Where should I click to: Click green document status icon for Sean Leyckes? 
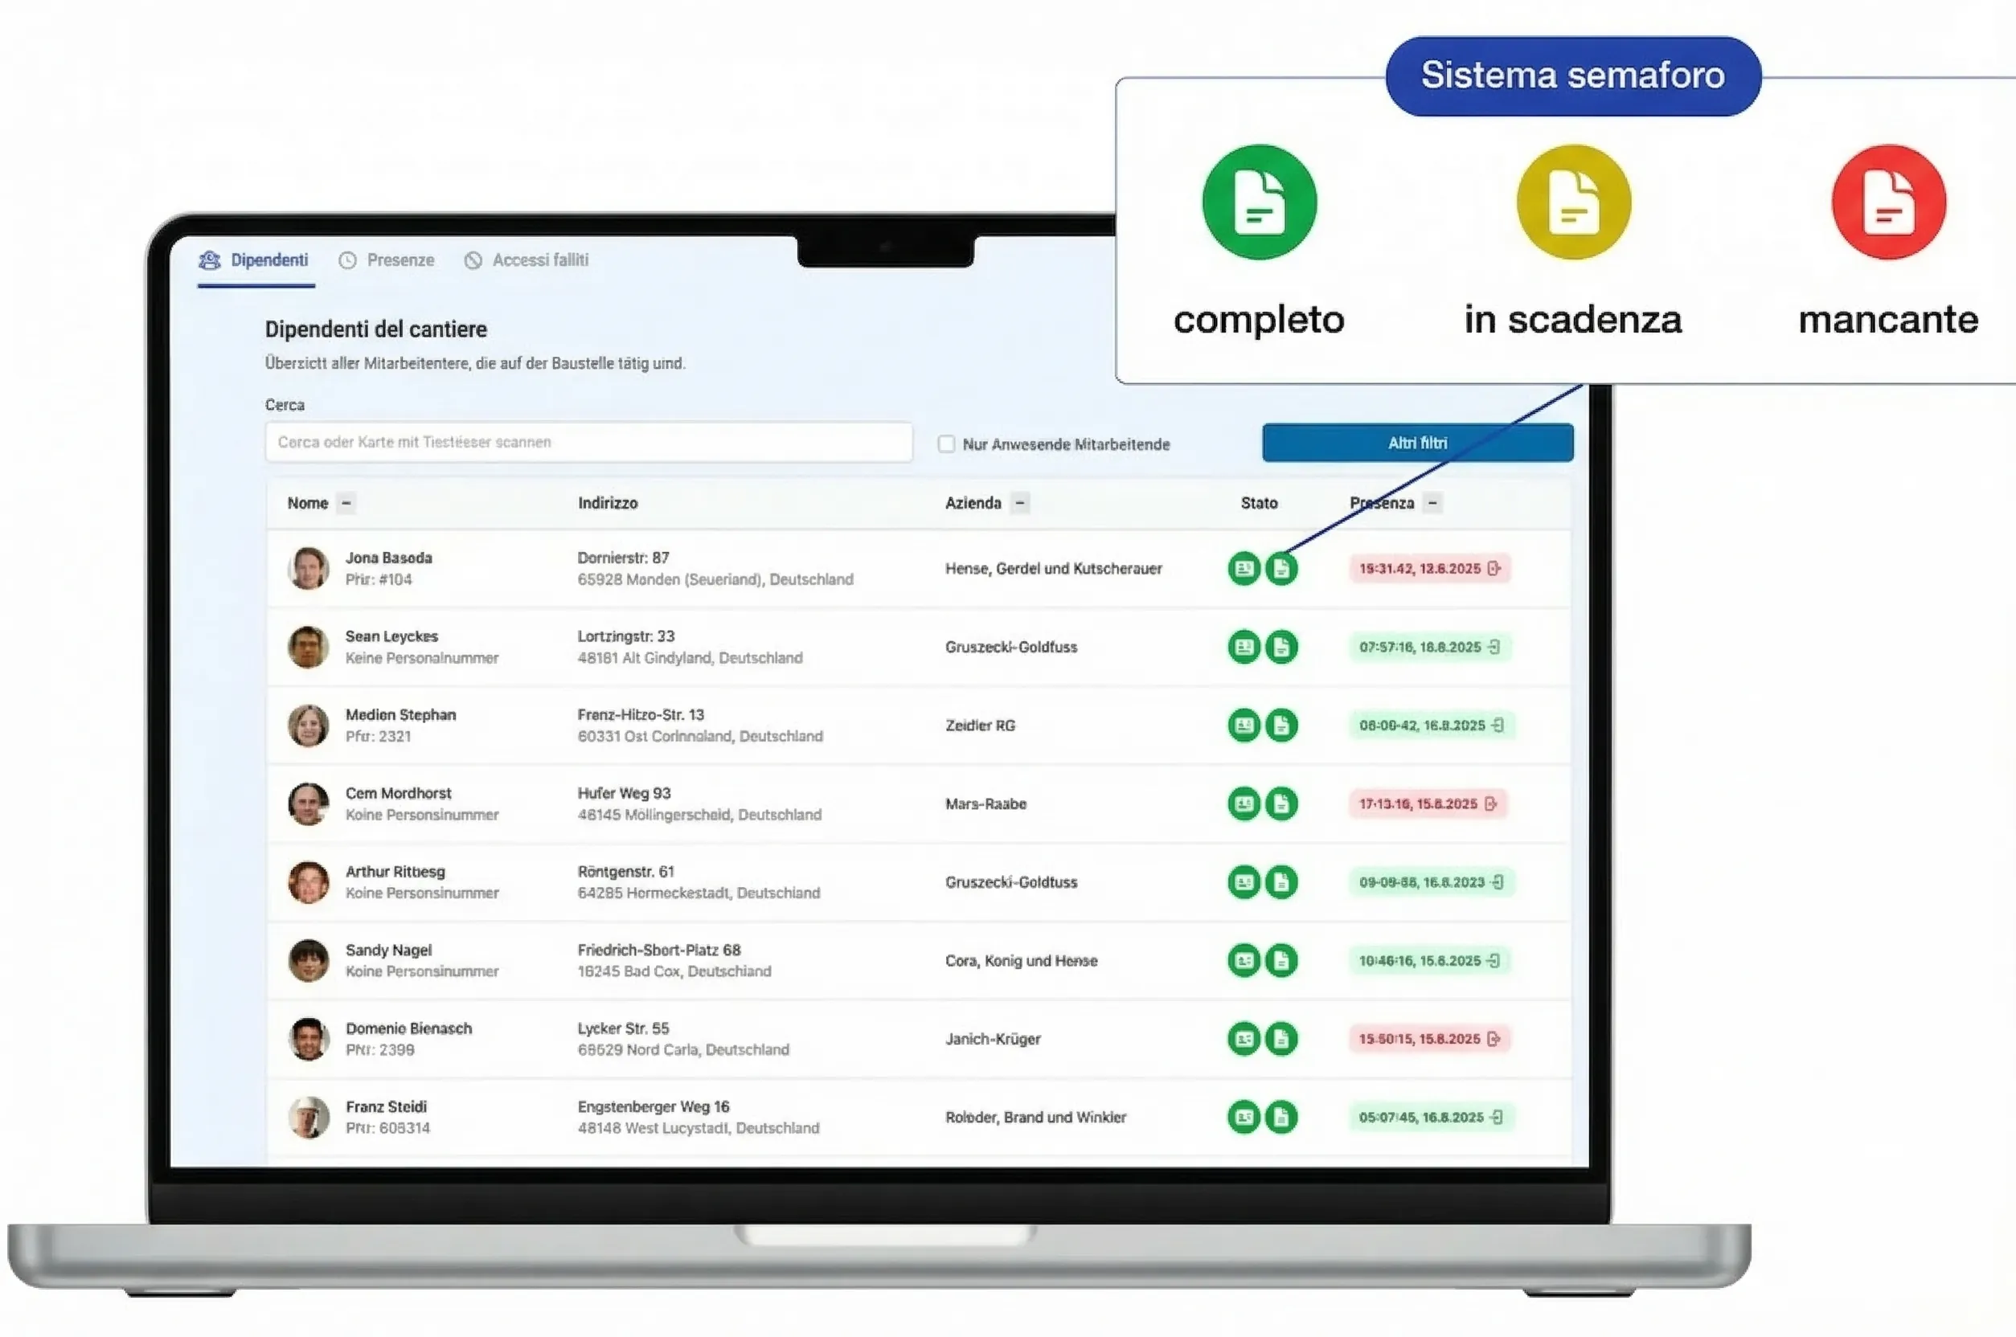[1280, 647]
